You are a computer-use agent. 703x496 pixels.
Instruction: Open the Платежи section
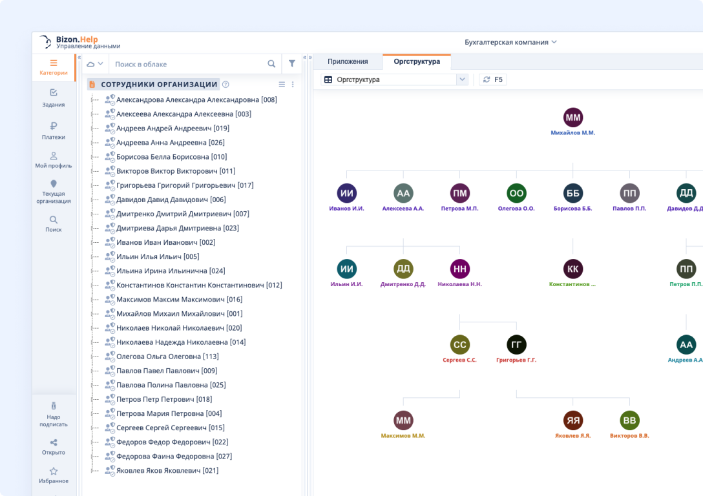click(54, 131)
